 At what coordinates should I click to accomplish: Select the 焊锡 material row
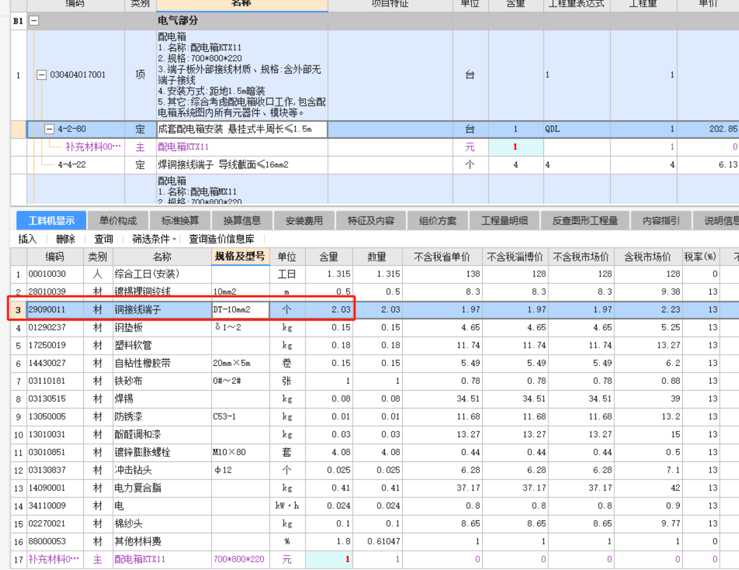pyautogui.click(x=375, y=399)
